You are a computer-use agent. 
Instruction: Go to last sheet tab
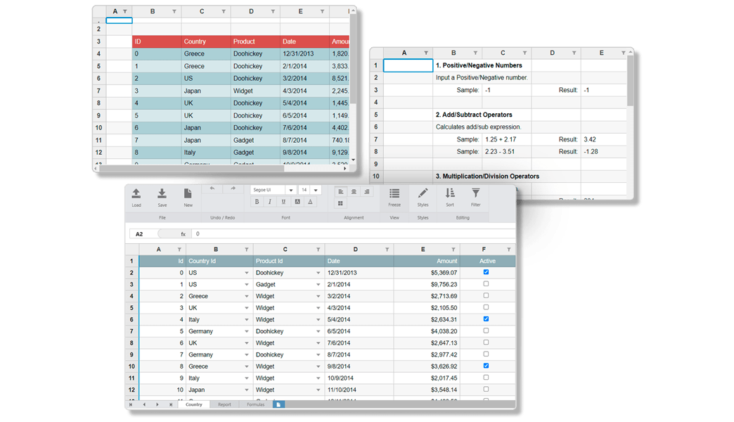pos(171,404)
